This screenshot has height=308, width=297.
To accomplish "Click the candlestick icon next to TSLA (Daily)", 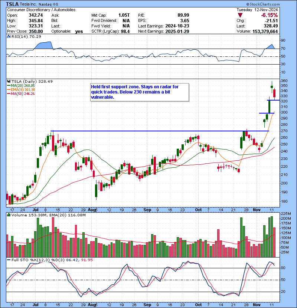I will pos(9,81).
